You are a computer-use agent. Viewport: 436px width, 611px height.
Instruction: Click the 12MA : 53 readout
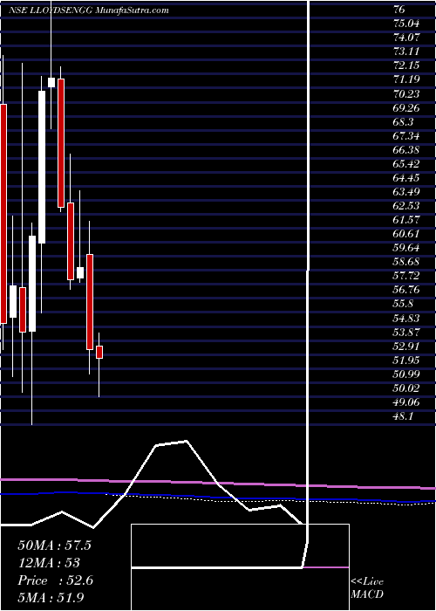click(49, 563)
